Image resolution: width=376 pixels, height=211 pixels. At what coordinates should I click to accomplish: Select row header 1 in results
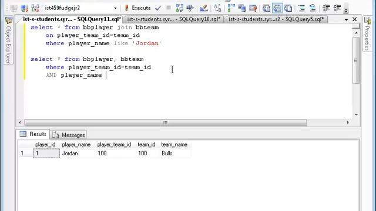[x=25, y=153]
